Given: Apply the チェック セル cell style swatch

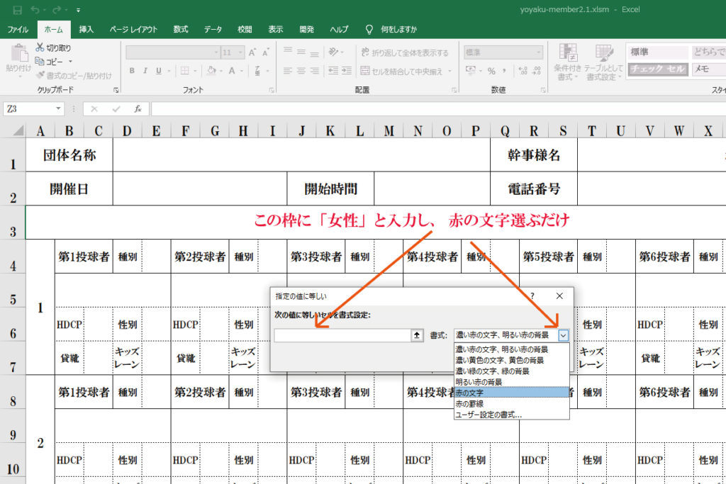Looking at the screenshot, I should pos(657,69).
